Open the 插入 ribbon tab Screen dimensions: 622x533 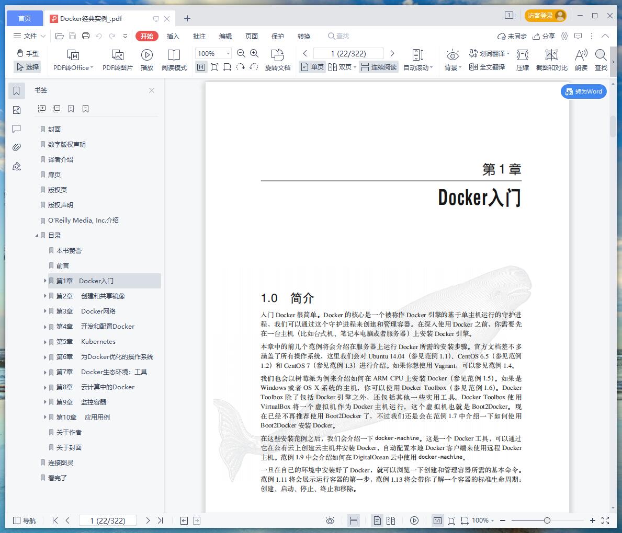click(x=173, y=36)
